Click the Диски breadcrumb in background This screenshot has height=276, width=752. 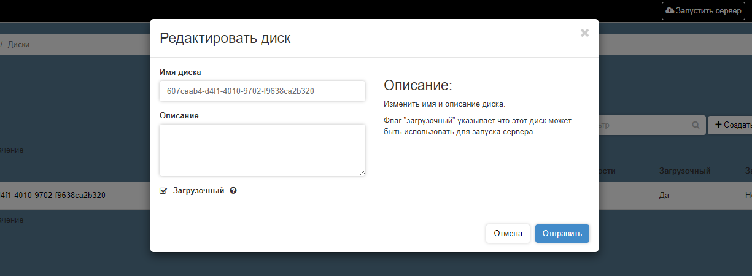coord(18,45)
